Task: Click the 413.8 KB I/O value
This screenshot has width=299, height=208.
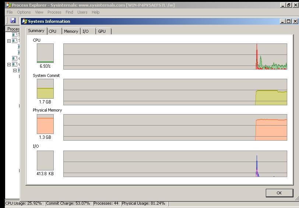Action: pyautogui.click(x=45, y=174)
